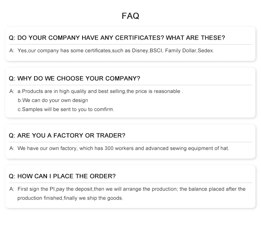Click "Sedex" in the certificates answer

coord(206,50)
